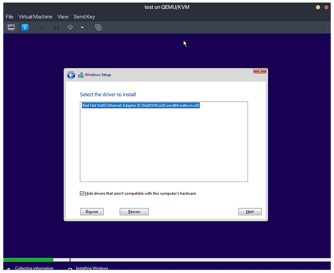Click Next to install driver
The height and width of the screenshot is (273, 334).
tap(250, 212)
